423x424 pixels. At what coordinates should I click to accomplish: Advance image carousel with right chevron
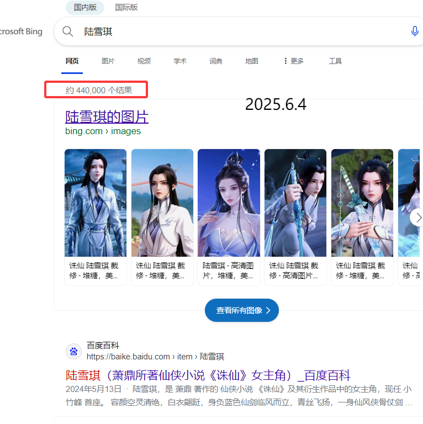tap(417, 218)
